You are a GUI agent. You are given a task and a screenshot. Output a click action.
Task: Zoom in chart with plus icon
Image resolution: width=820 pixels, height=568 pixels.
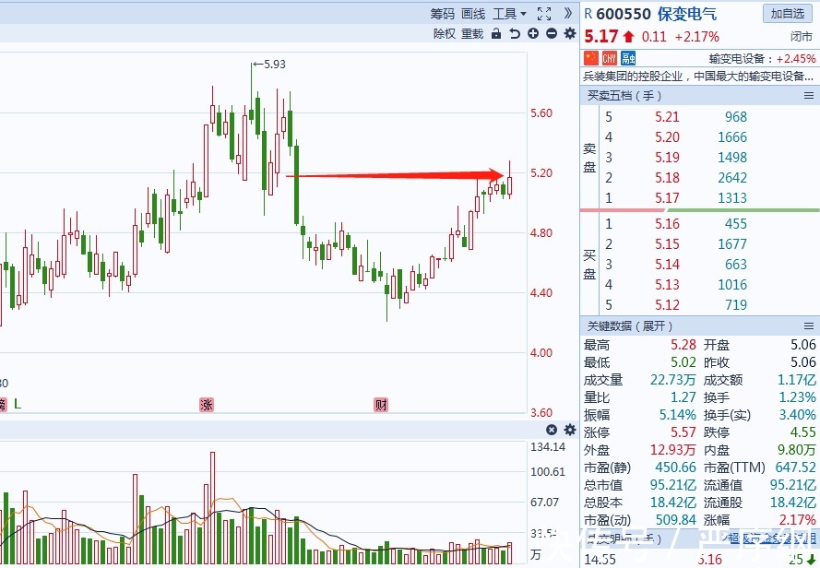click(x=533, y=34)
